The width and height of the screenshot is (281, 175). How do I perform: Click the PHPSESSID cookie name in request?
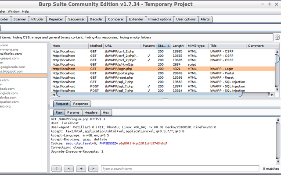coord(108,143)
